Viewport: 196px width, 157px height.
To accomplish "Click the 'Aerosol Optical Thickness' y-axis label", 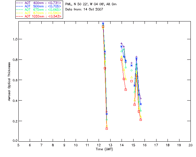I will coord(9,82).
